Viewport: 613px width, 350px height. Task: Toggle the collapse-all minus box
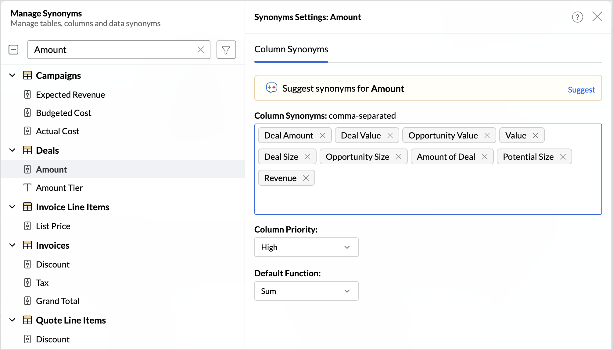[x=13, y=50]
